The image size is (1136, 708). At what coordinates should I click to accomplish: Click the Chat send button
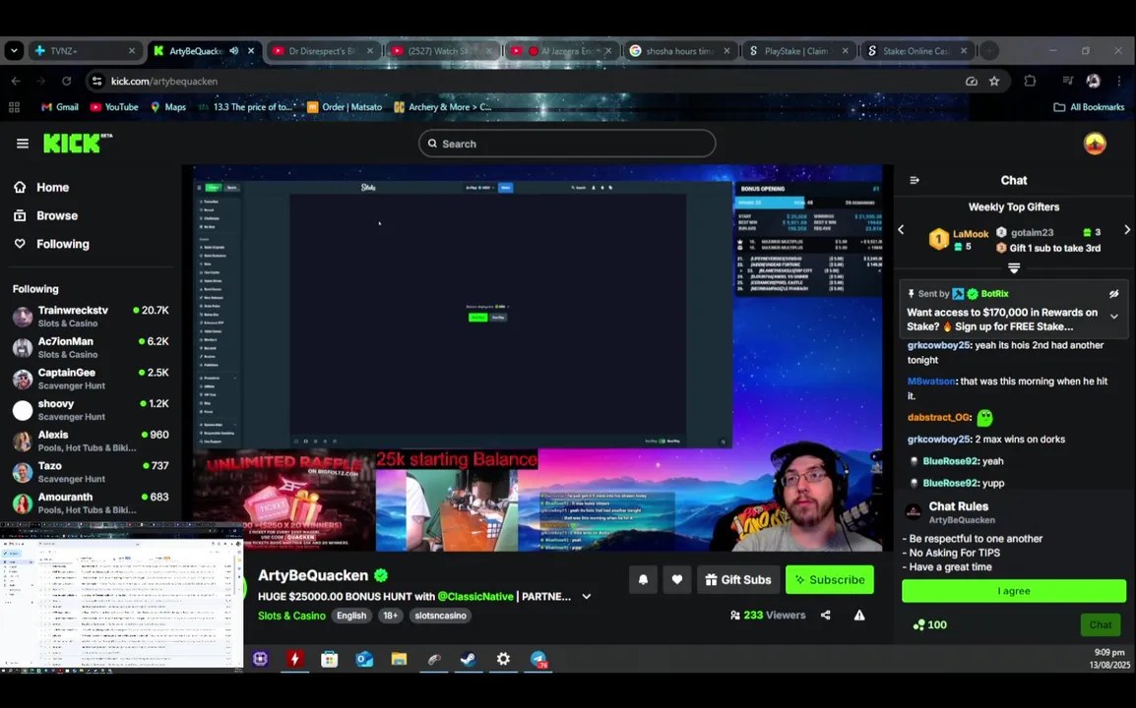1100,624
